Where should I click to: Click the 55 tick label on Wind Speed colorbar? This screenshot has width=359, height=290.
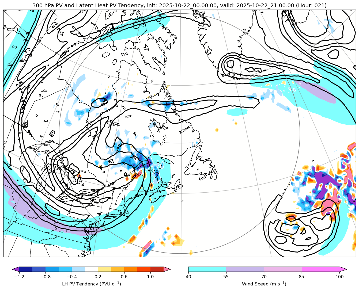pyautogui.click(x=226, y=277)
